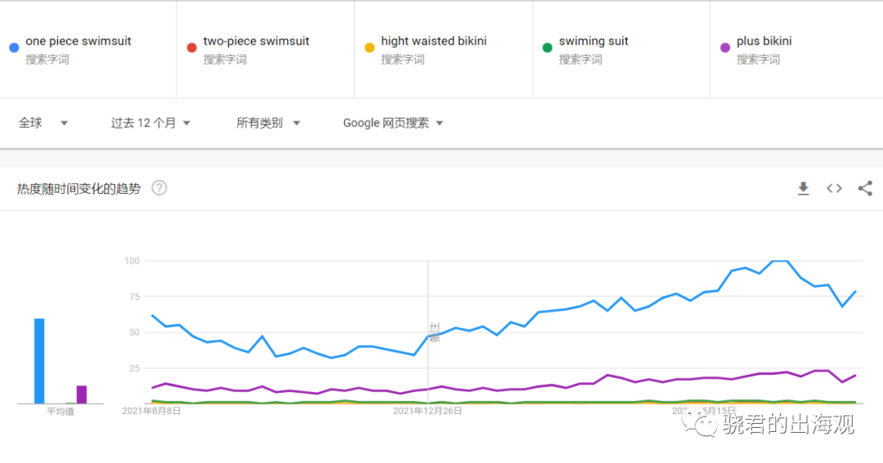The width and height of the screenshot is (883, 463).
Task: Click the note marker at 2021年12月26日
Action: [435, 332]
